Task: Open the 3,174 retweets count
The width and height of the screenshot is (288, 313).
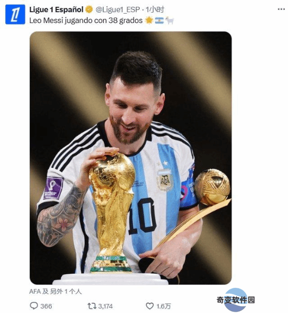Action: 105,306
